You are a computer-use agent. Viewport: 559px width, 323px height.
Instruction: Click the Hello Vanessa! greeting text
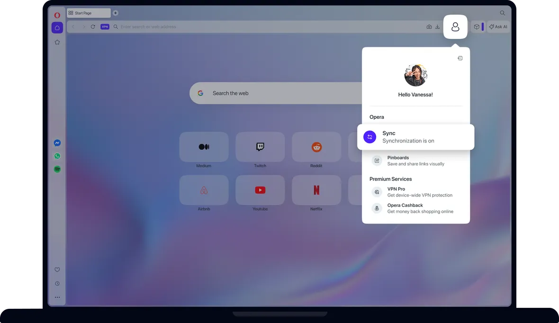415,94
